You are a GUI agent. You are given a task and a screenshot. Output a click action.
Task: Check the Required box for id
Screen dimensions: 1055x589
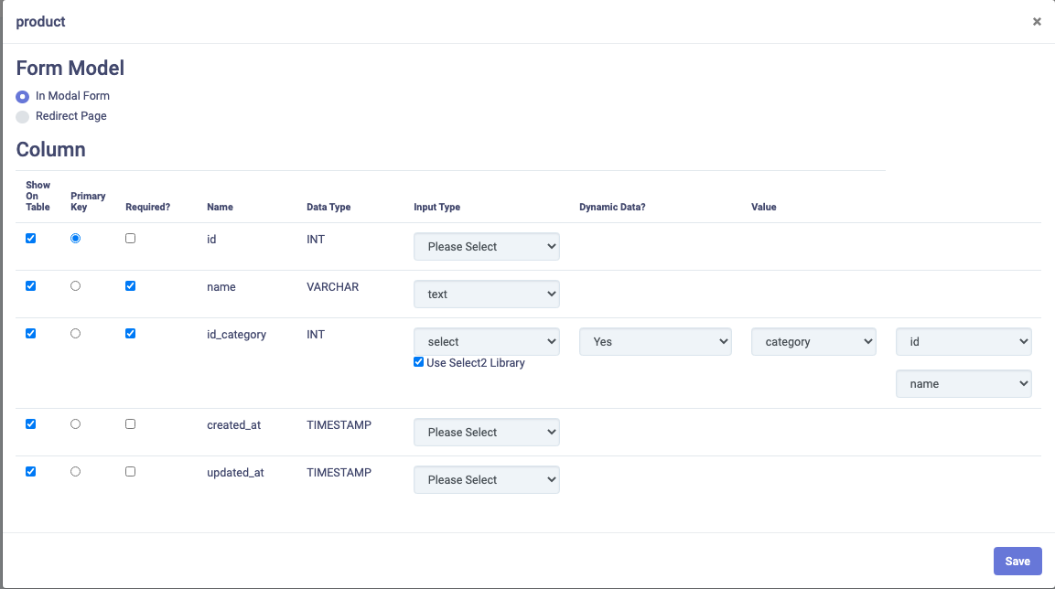click(130, 237)
